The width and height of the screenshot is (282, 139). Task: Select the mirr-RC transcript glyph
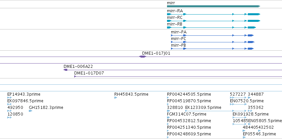[213, 21]
